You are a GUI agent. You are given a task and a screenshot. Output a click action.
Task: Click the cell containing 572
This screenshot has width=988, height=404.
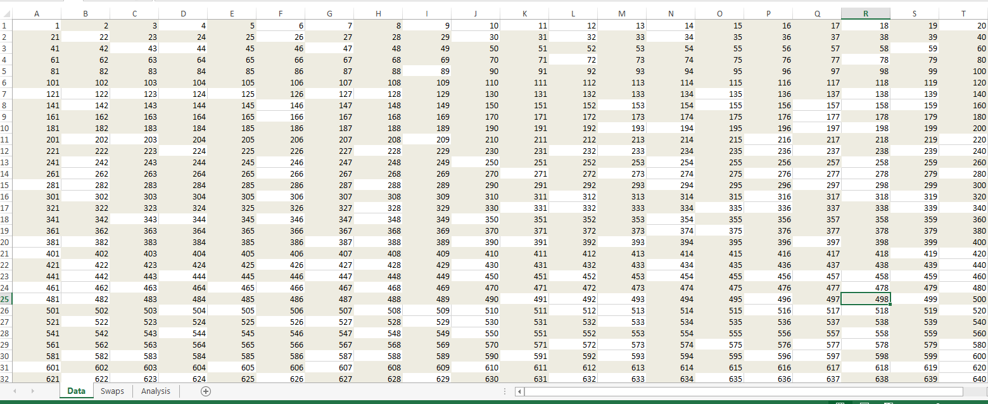(x=573, y=344)
